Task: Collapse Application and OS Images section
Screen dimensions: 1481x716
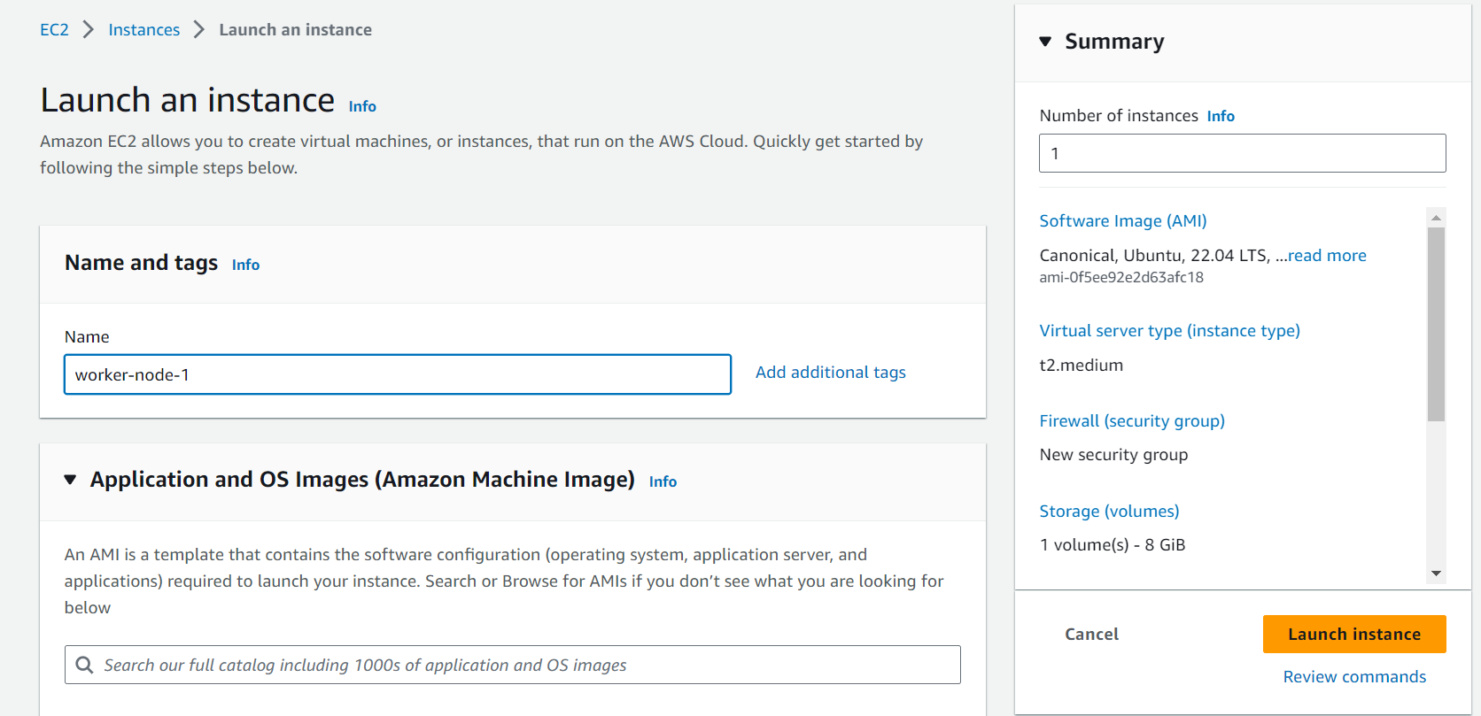Action: [70, 480]
